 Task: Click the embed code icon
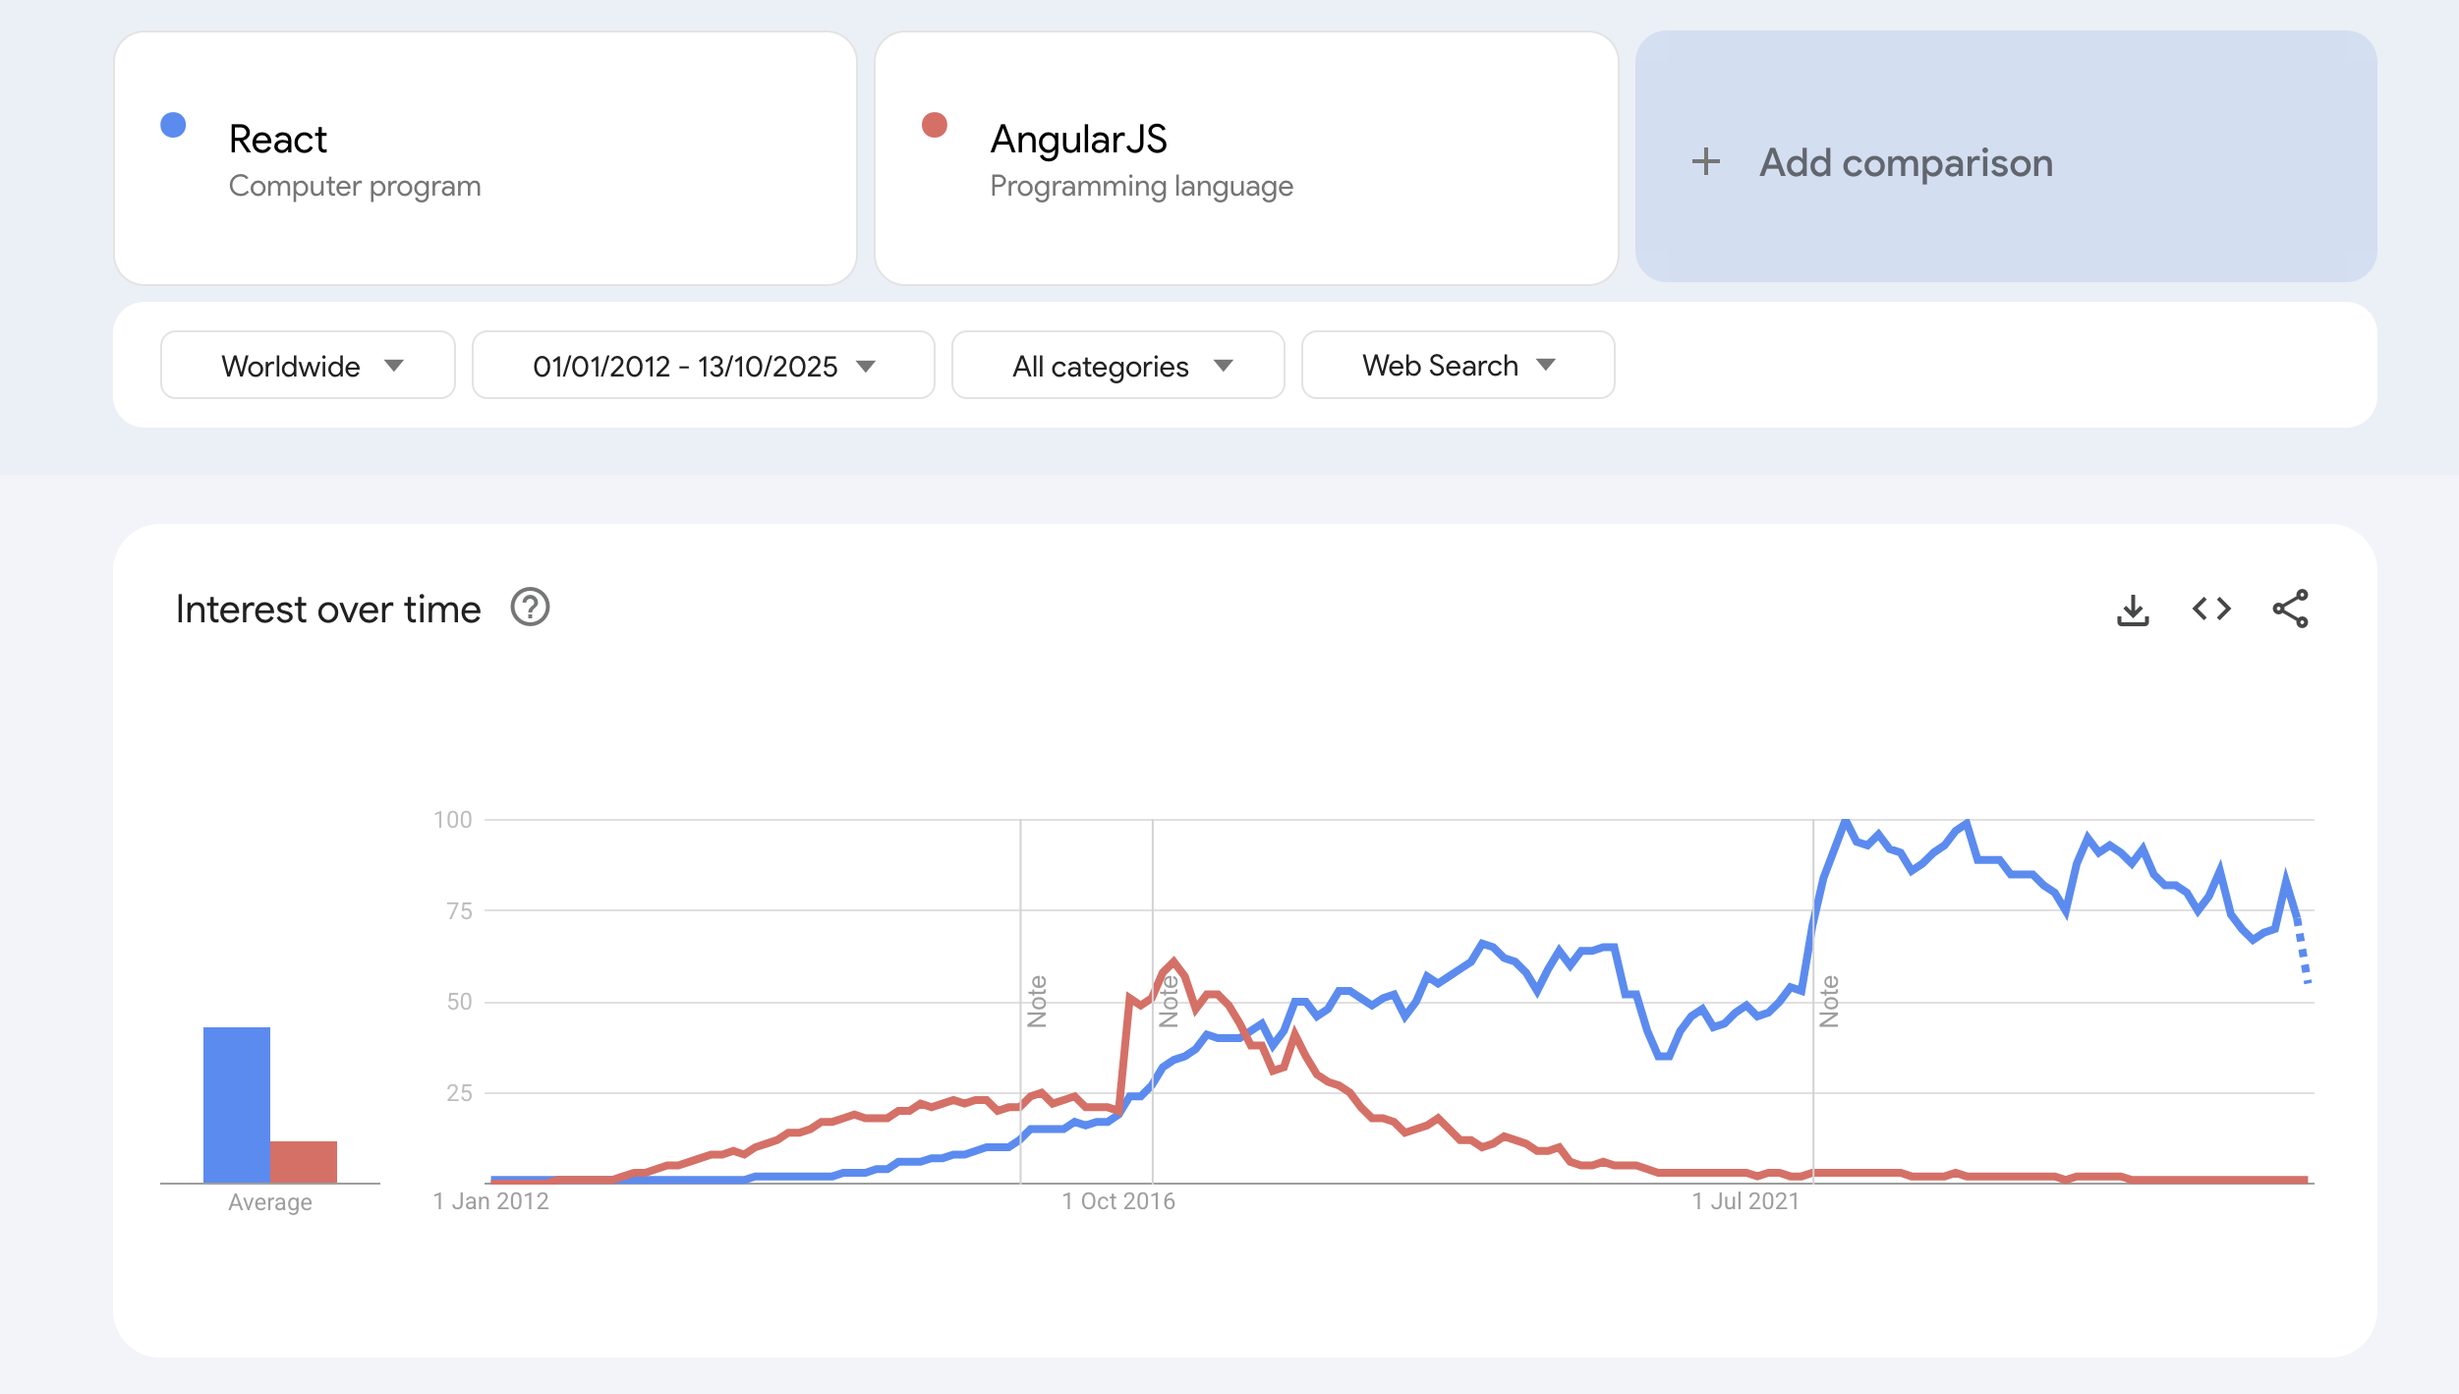(x=2211, y=610)
